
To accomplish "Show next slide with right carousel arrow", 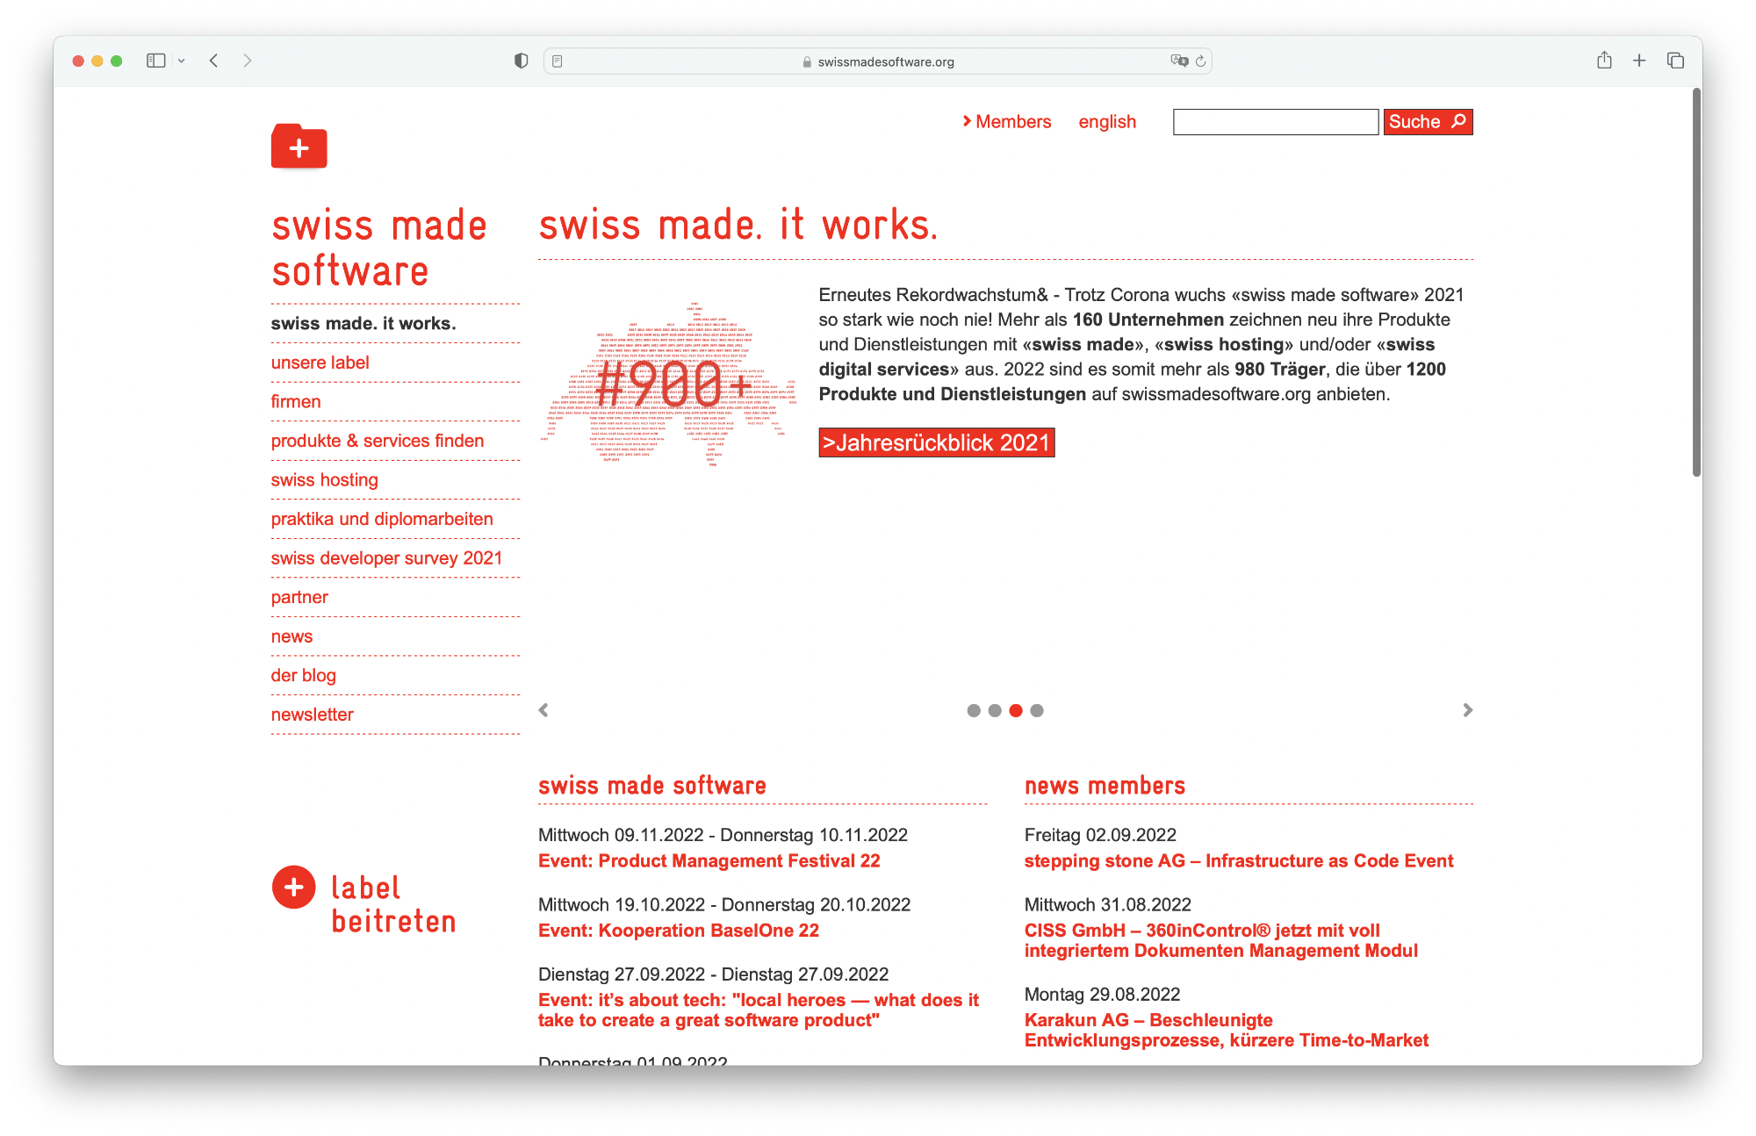I will tap(1467, 710).
